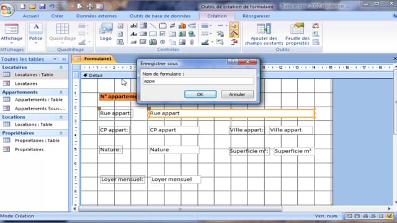The width and height of the screenshot is (397, 223).
Task: Select the Line drawing control tool
Action: [153, 25]
